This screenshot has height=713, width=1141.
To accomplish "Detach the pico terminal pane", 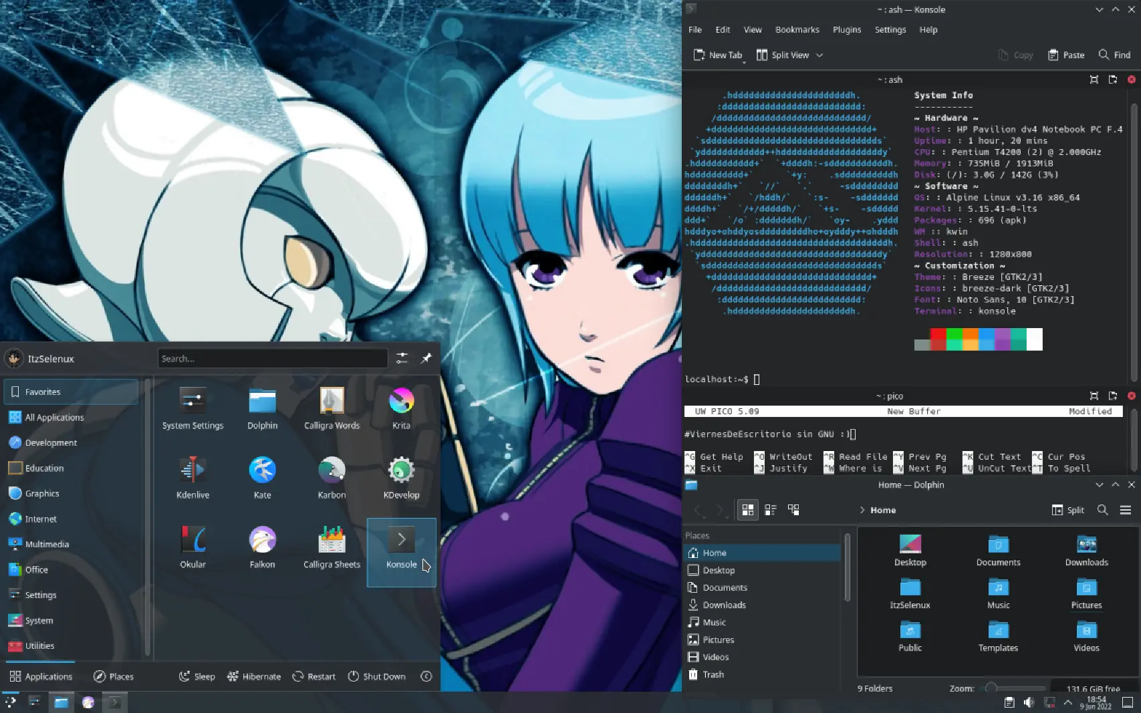I will tap(1113, 396).
